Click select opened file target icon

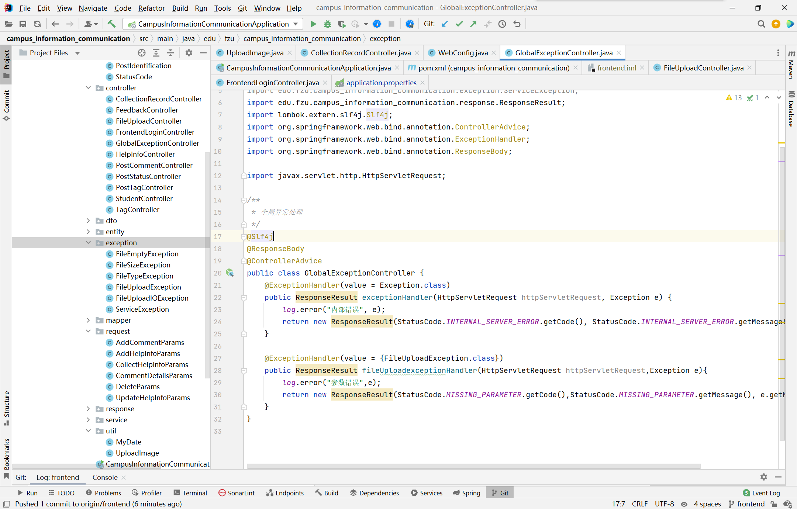[x=142, y=53]
